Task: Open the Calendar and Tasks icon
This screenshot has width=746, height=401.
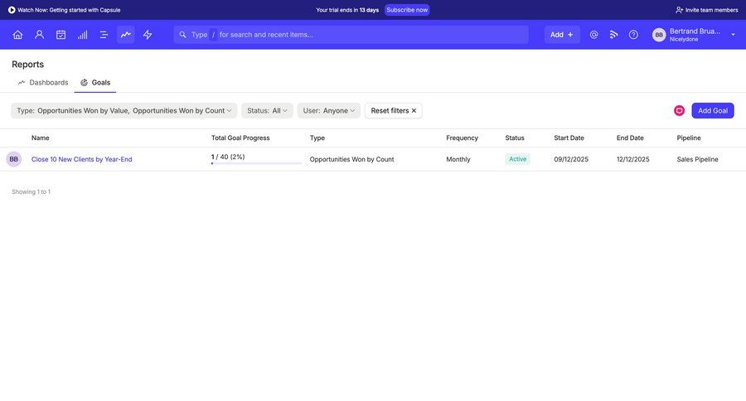Action: [61, 35]
